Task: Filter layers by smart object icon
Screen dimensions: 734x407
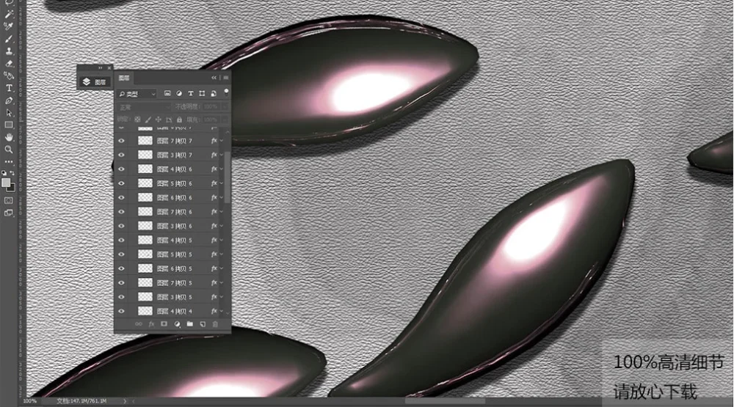Action: 214,94
